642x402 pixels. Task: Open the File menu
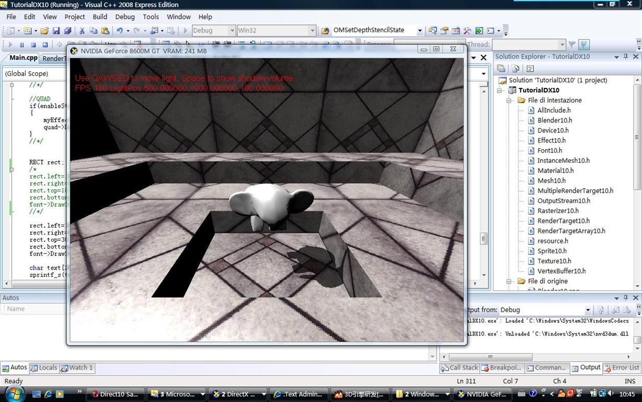11,17
